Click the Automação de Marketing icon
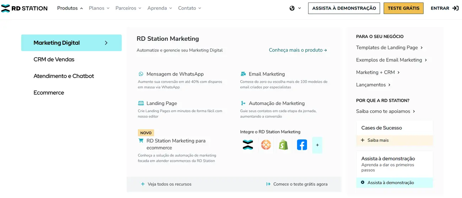 [243, 103]
